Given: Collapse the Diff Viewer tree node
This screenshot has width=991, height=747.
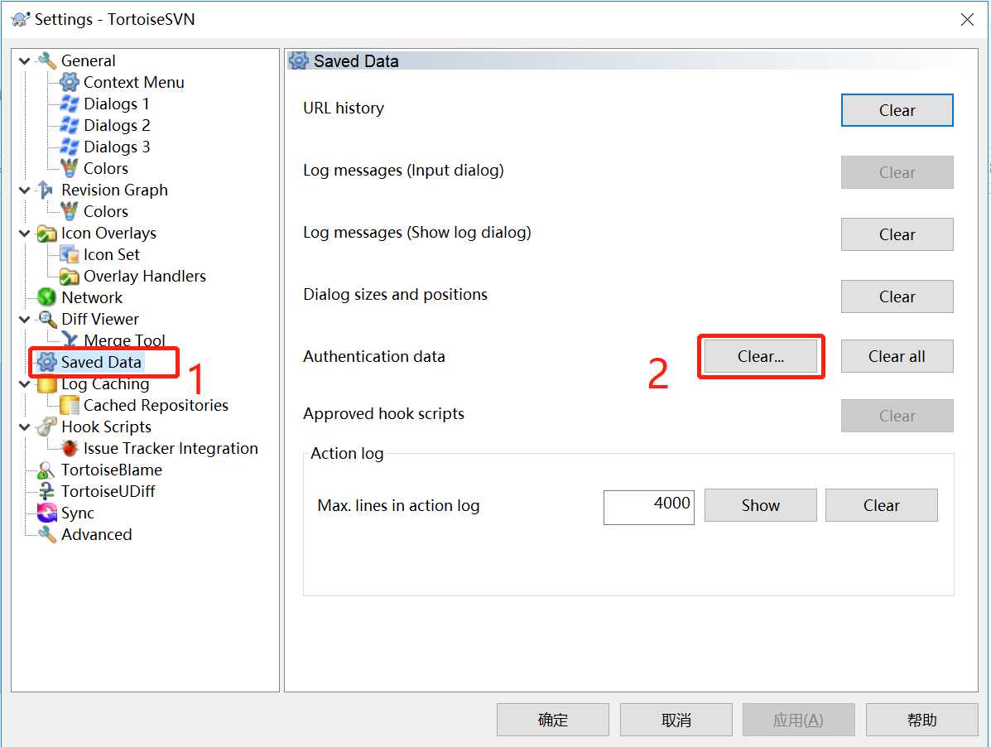Looking at the screenshot, I should click(x=25, y=319).
